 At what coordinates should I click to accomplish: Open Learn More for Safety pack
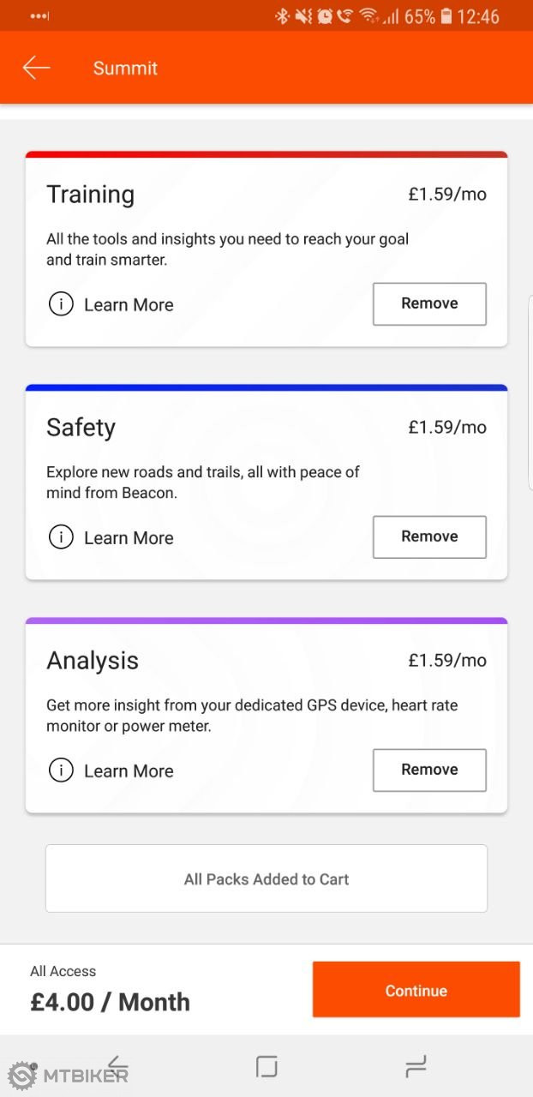tap(129, 538)
